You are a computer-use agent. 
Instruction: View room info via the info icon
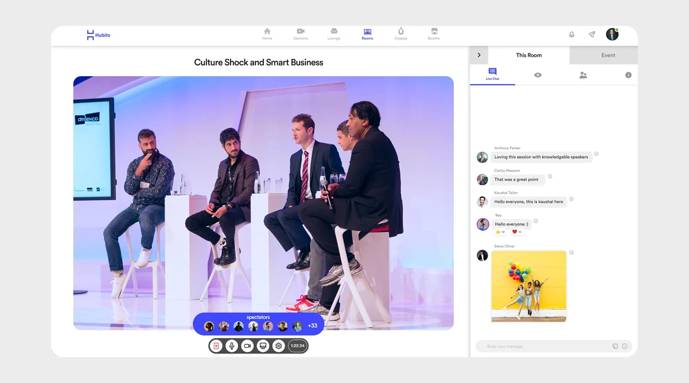tap(629, 75)
